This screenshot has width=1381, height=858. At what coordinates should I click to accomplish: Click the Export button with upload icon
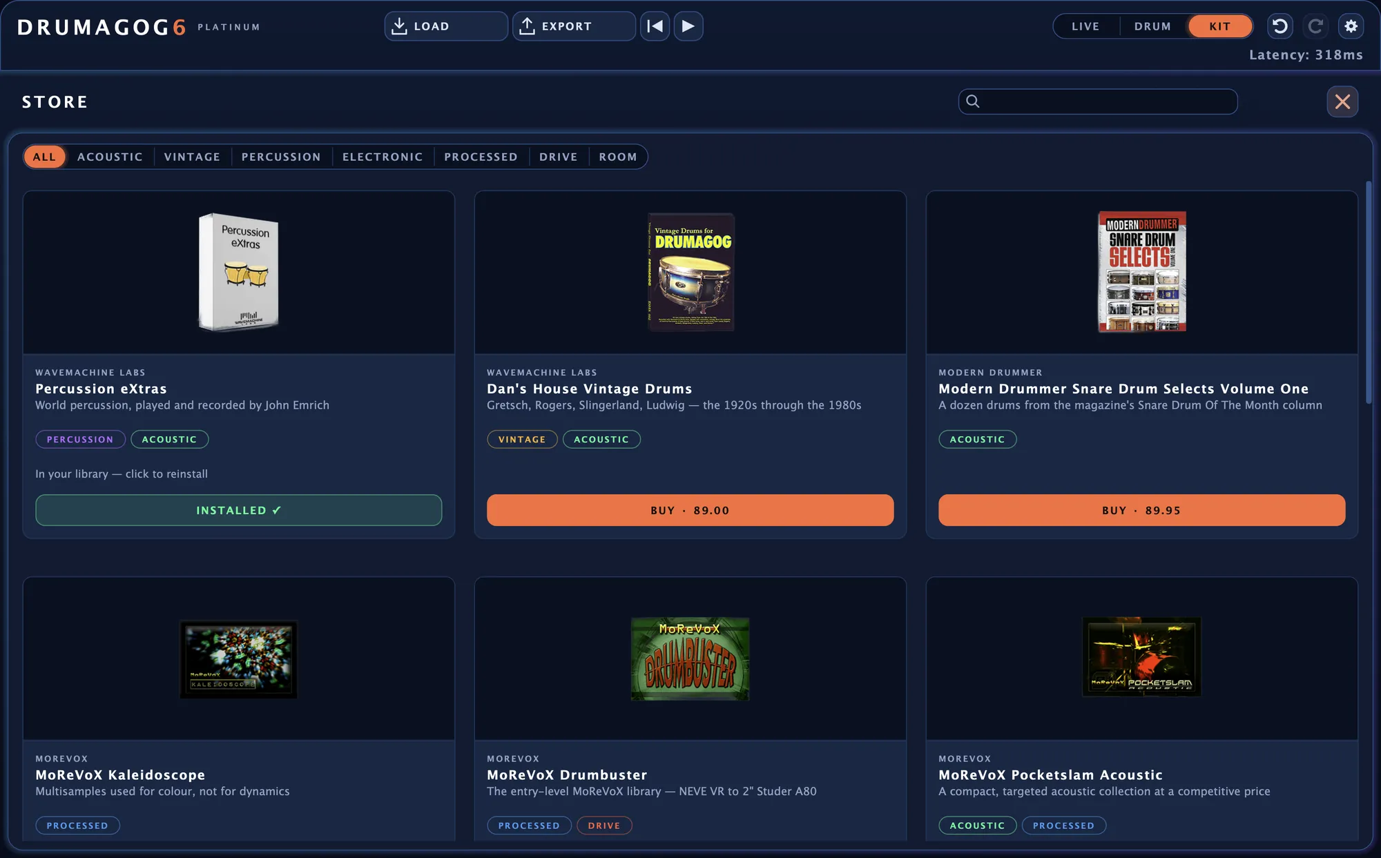(574, 26)
